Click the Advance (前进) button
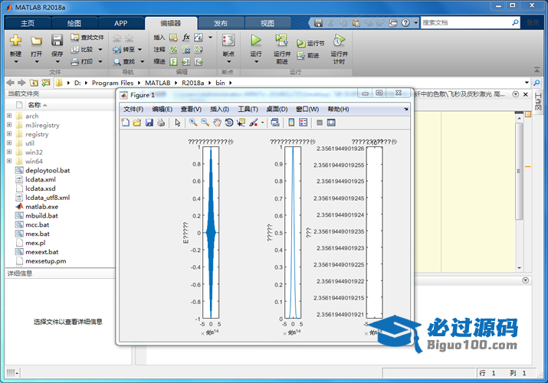Image resolution: width=548 pixels, height=383 pixels. 308,55
